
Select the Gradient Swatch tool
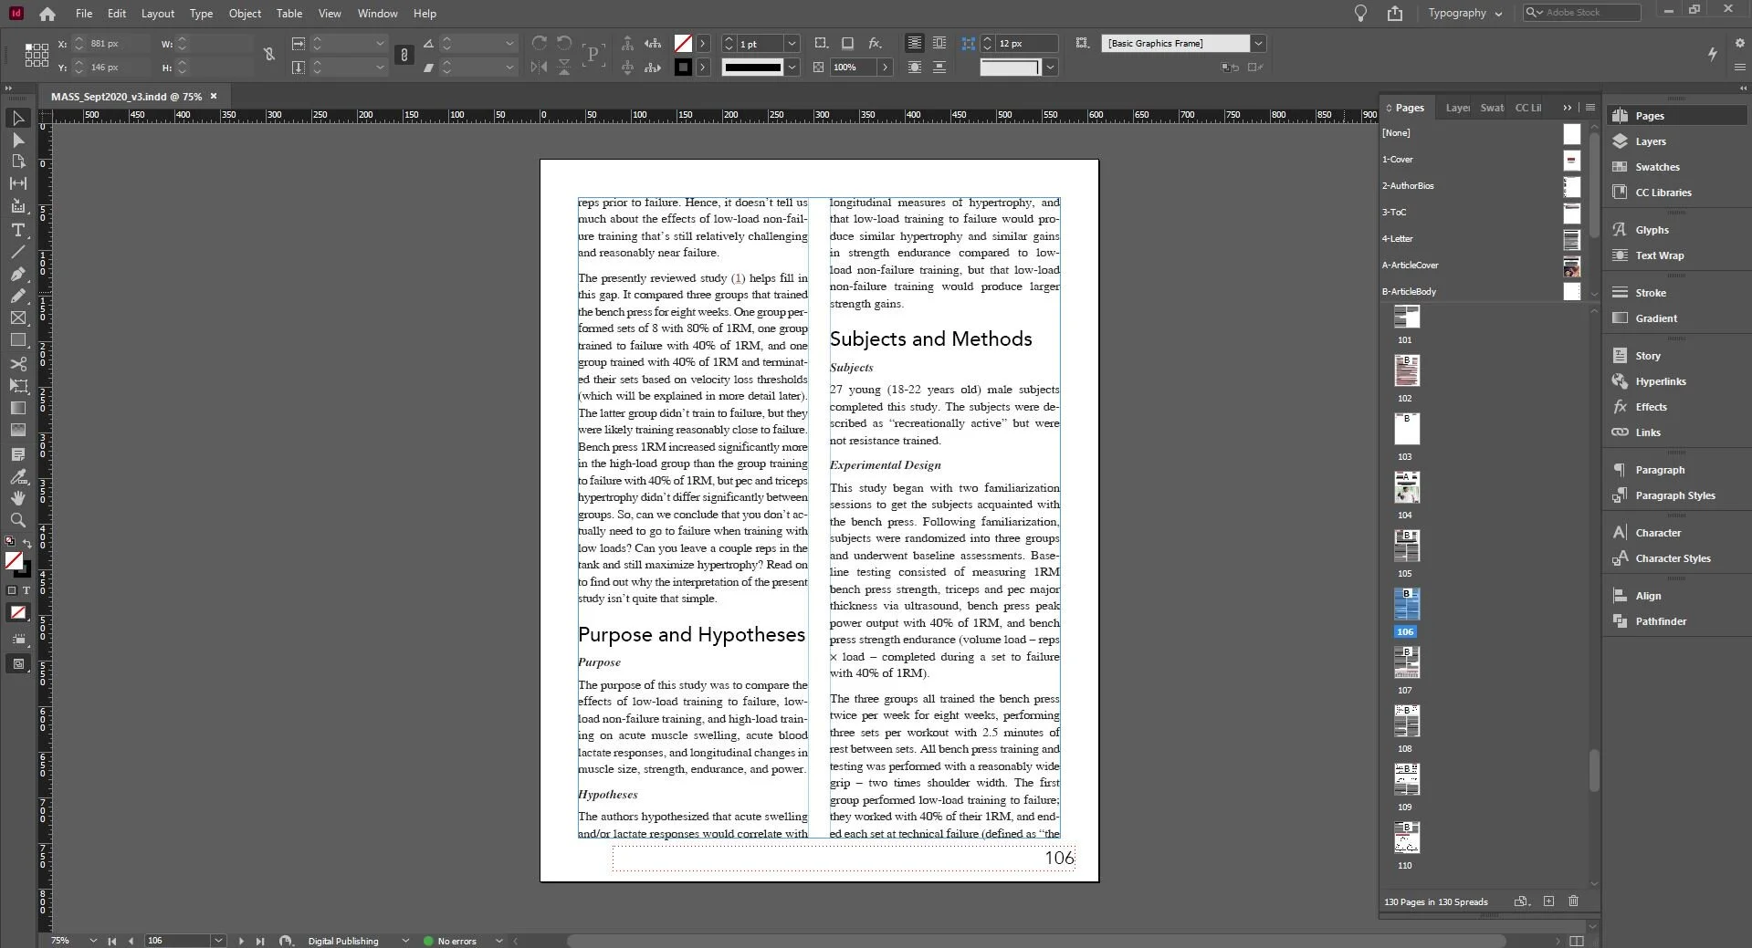point(17,408)
